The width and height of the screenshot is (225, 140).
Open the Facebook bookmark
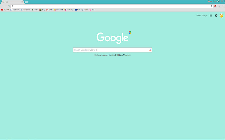tap(15, 10)
